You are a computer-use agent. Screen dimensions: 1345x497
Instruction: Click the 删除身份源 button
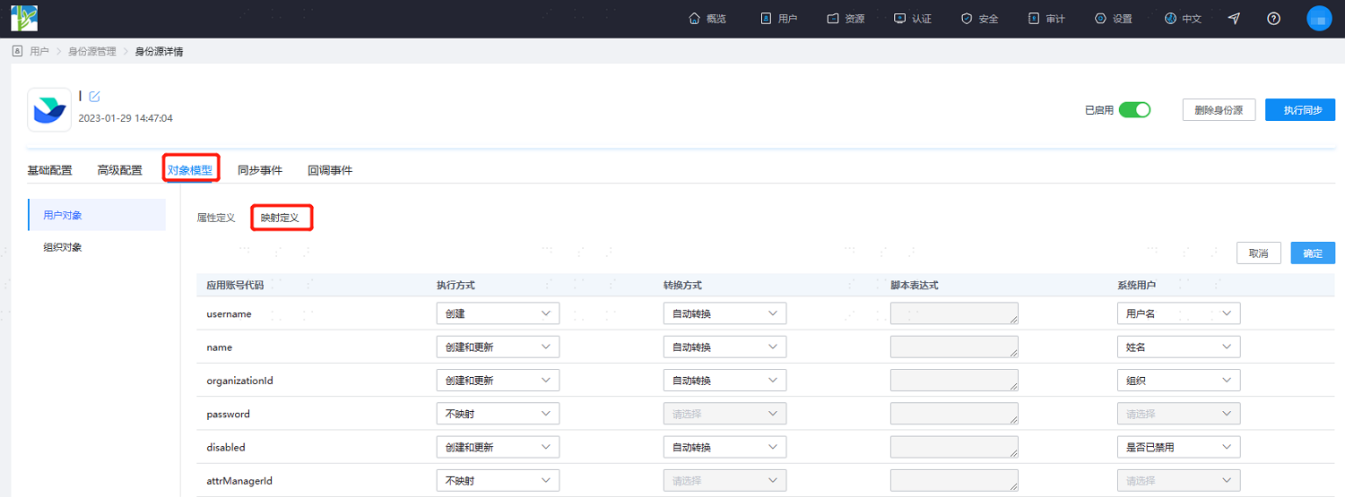(1219, 110)
